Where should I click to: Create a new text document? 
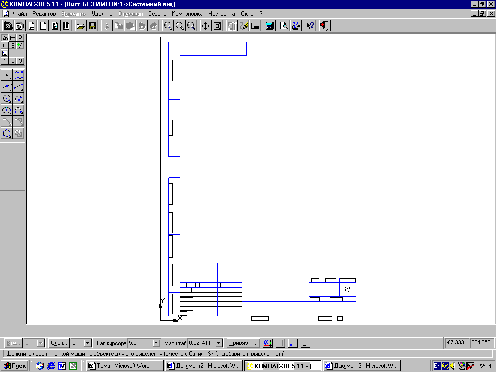55,26
